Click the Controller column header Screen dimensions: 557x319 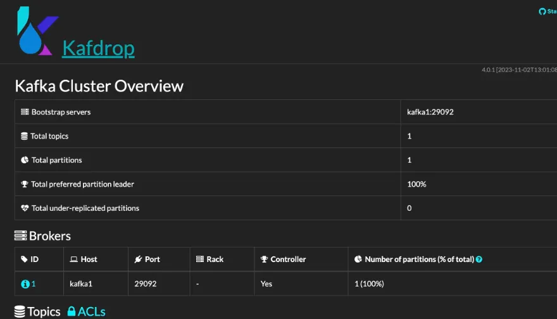click(301, 260)
